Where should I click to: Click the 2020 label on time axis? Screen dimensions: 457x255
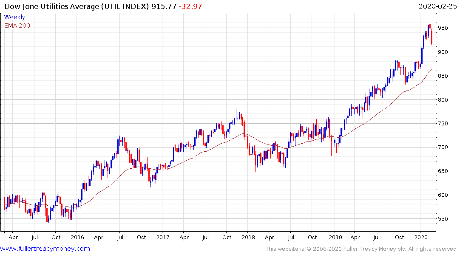[421, 237]
